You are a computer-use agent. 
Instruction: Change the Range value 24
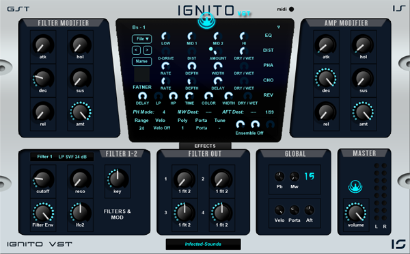141,128
